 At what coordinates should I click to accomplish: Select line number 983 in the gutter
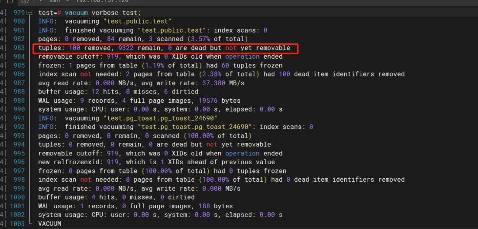[x=19, y=48]
